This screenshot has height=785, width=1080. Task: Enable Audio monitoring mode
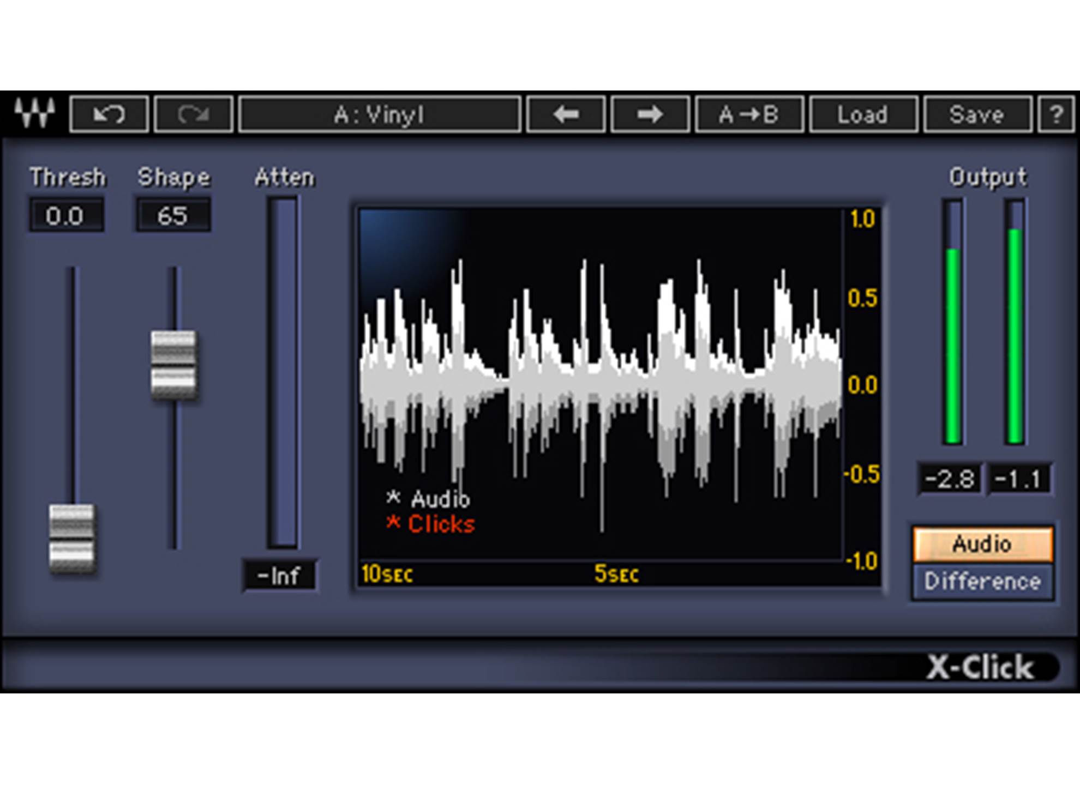(x=982, y=544)
